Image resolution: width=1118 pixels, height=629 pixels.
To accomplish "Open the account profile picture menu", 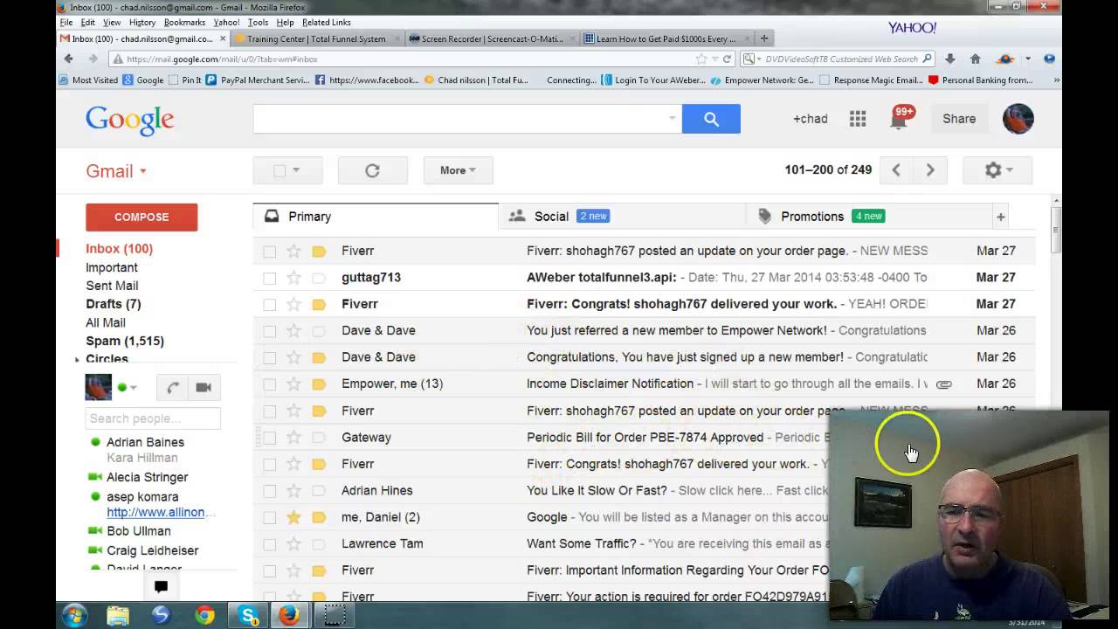I will click(x=1018, y=119).
